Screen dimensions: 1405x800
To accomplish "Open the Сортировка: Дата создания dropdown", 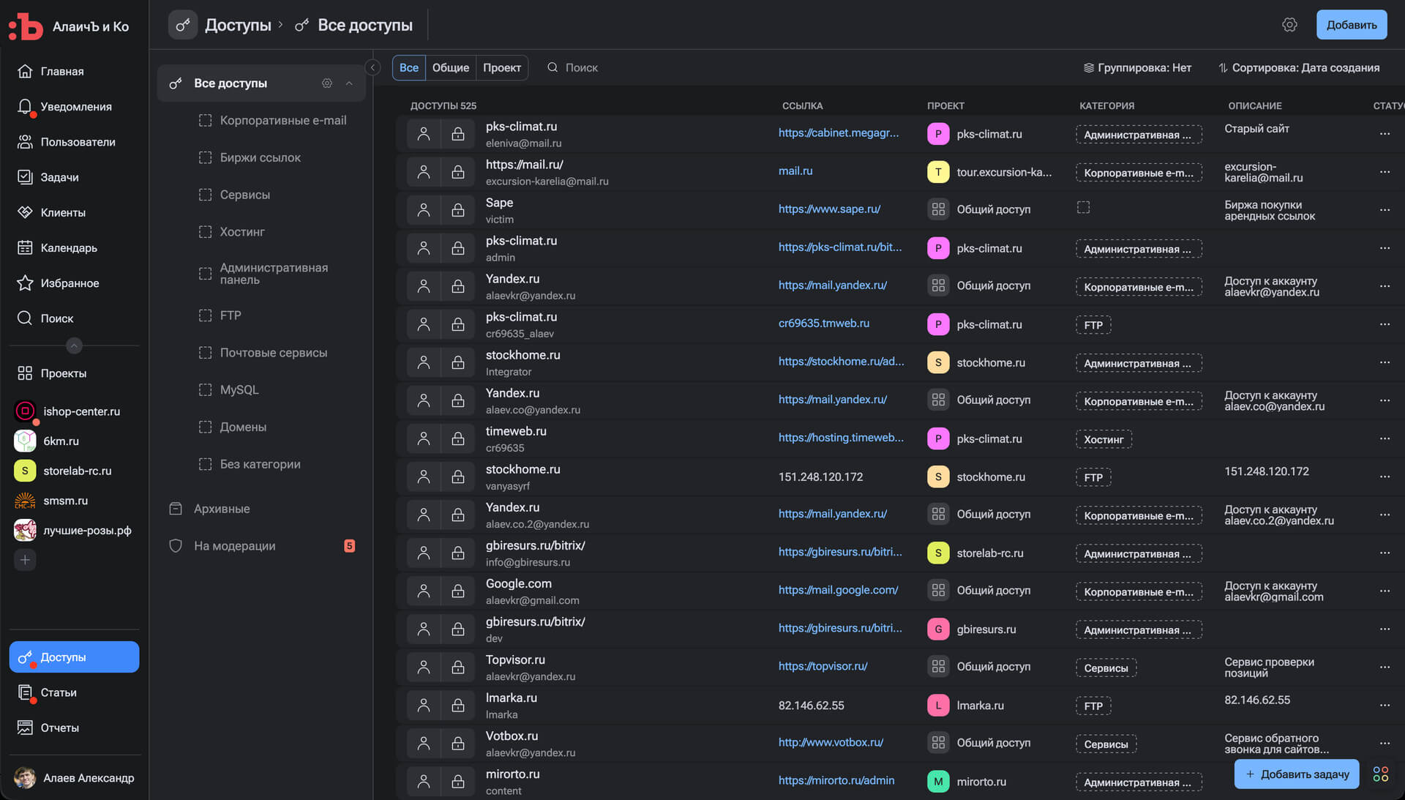I will pyautogui.click(x=1299, y=68).
